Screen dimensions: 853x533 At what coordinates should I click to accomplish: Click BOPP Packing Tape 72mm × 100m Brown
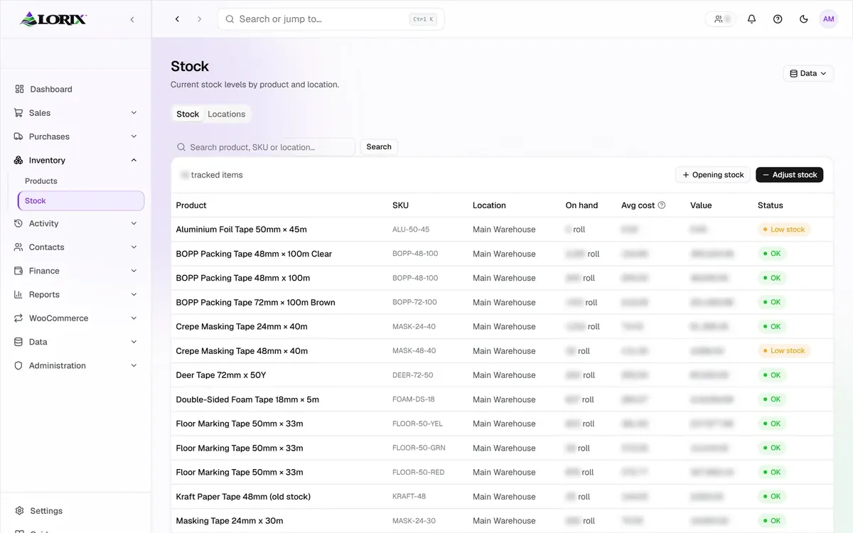pyautogui.click(x=255, y=302)
